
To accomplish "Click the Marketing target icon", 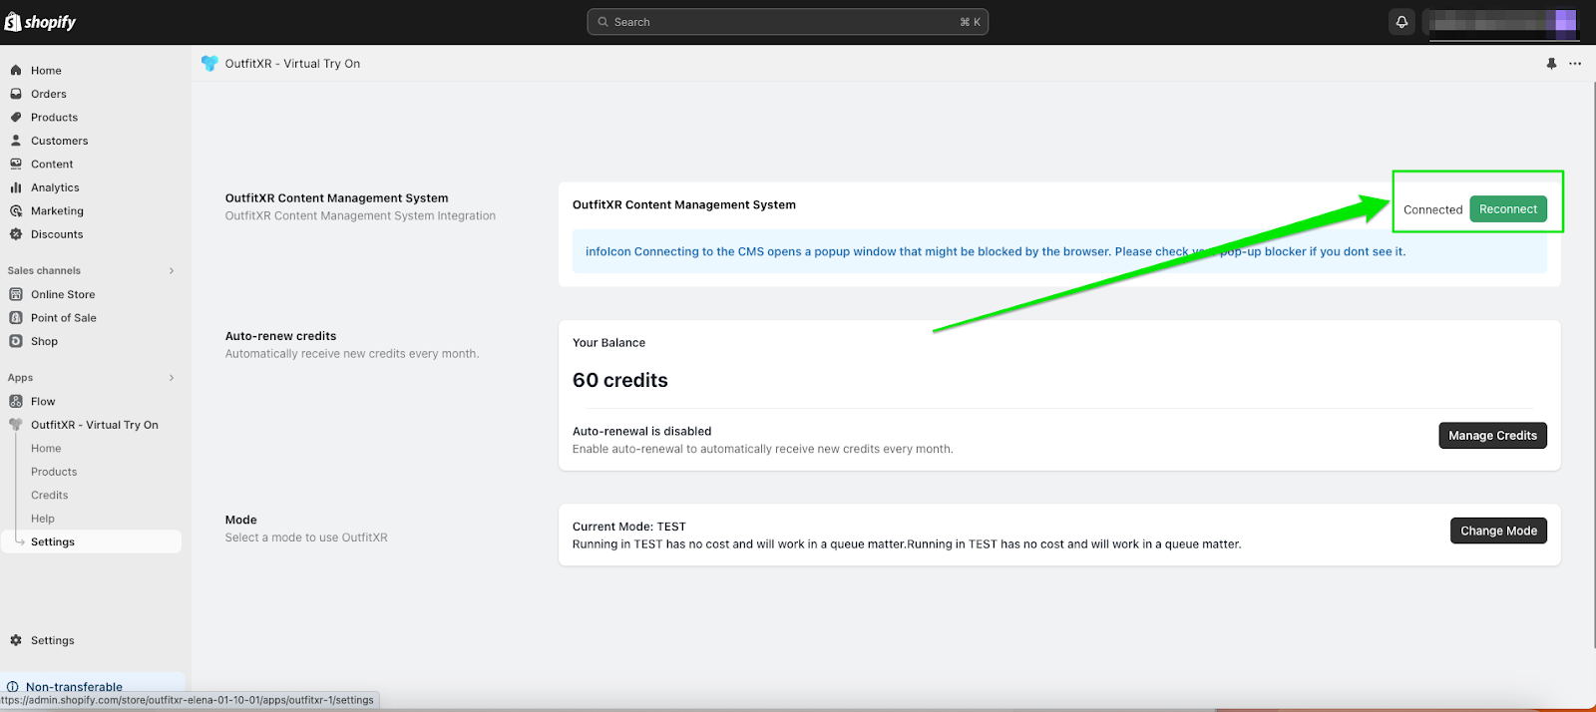I will [16, 210].
